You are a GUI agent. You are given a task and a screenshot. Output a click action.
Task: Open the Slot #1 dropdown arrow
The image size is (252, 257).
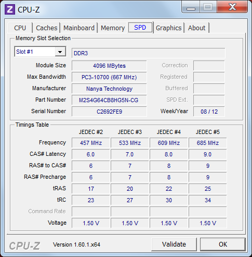pos(60,52)
